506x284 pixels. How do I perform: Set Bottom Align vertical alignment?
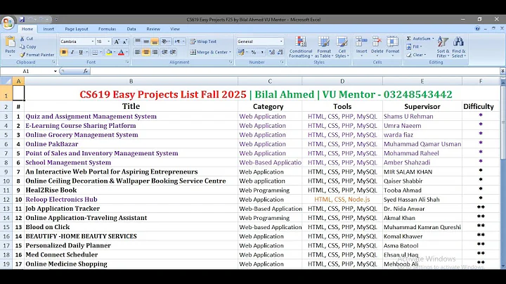(155, 41)
